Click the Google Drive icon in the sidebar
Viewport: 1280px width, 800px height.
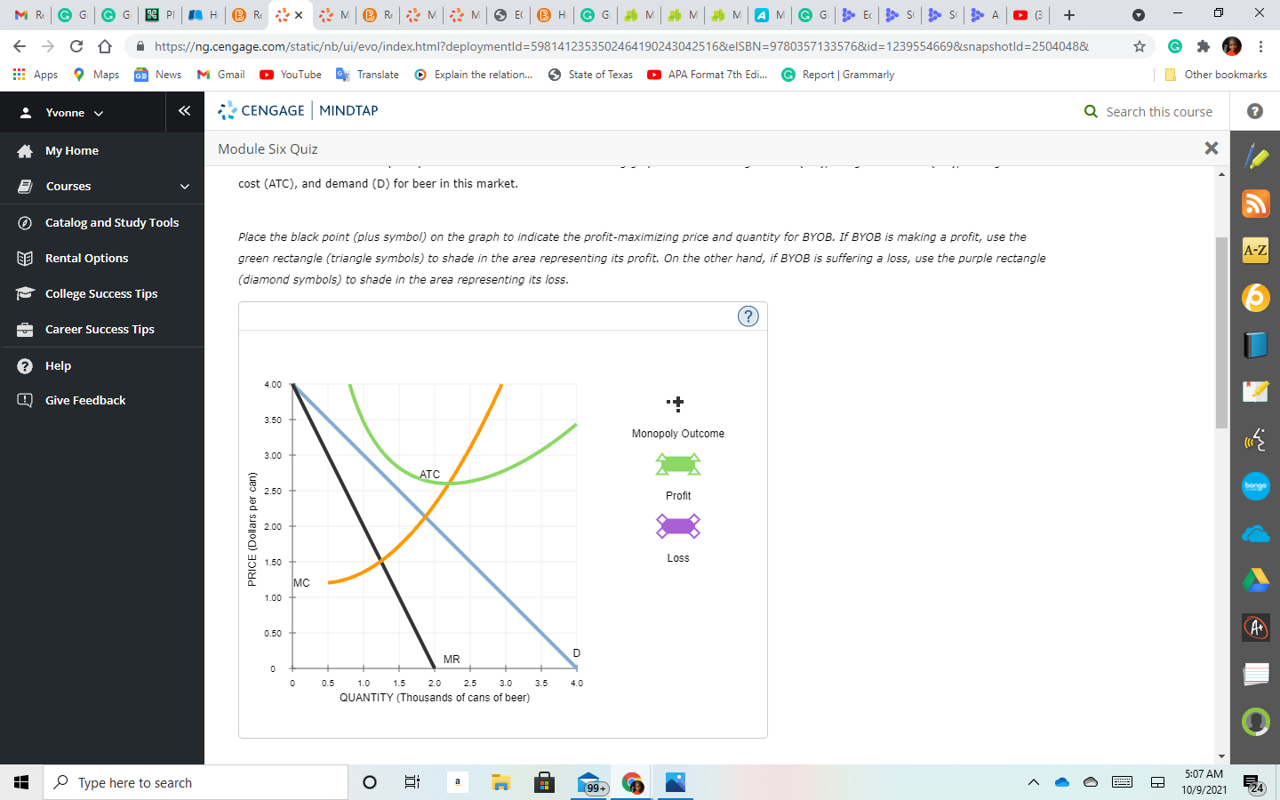1255,580
